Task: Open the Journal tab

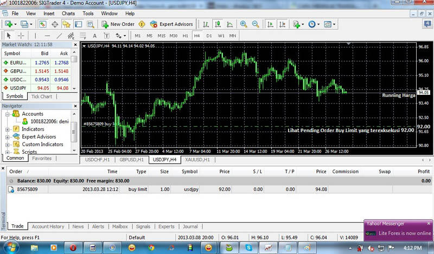Action: 190,226
